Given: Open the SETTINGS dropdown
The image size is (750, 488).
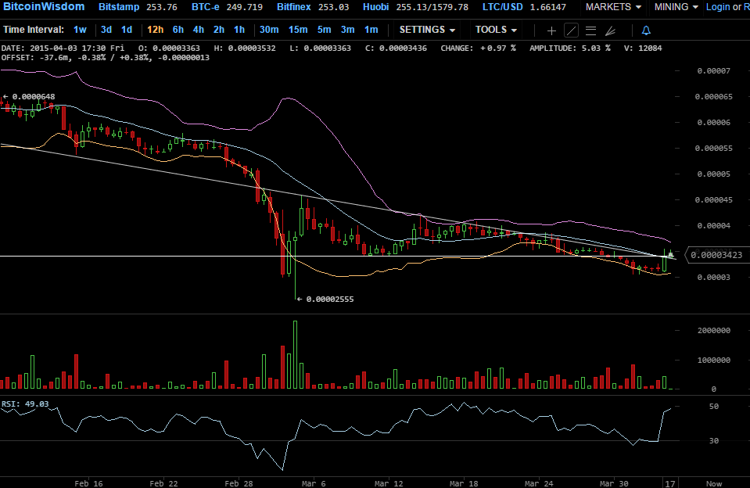Looking at the screenshot, I should pyautogui.click(x=427, y=30).
